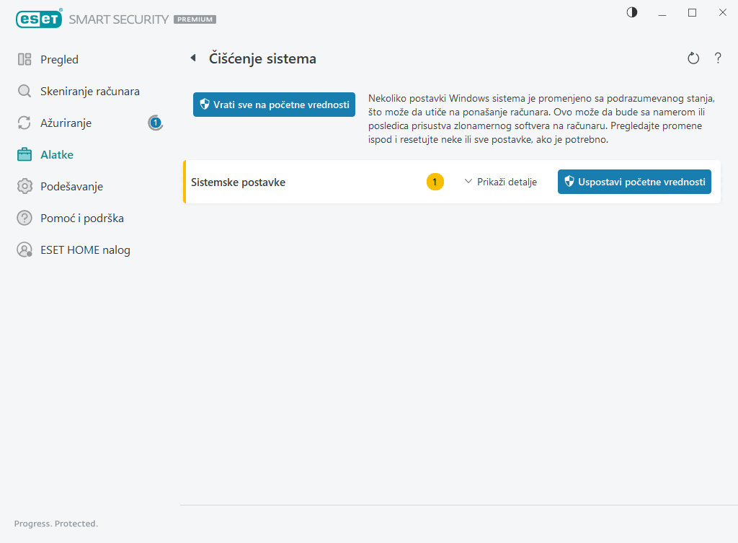Click the Alatke briefcase icon
This screenshot has width=738, height=543.
(25, 155)
